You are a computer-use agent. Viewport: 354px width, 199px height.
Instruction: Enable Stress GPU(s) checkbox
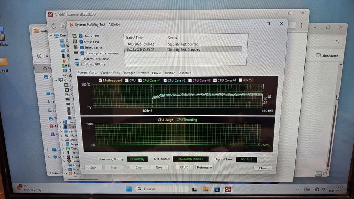coord(83,64)
